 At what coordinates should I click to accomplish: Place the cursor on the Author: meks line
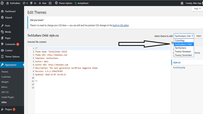[42, 61]
